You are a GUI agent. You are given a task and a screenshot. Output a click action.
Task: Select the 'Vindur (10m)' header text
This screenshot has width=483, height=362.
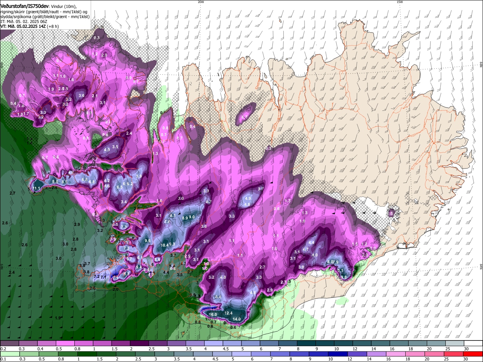[x=64, y=7]
